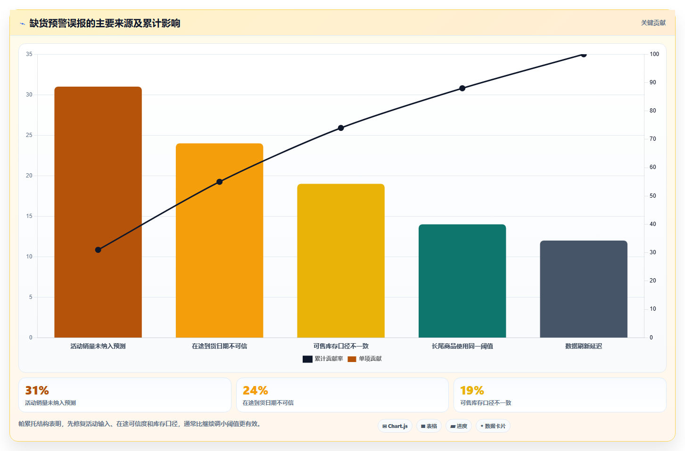Click the cumulative line point at 31%
Image resolution: width=685 pixels, height=451 pixels.
point(98,250)
